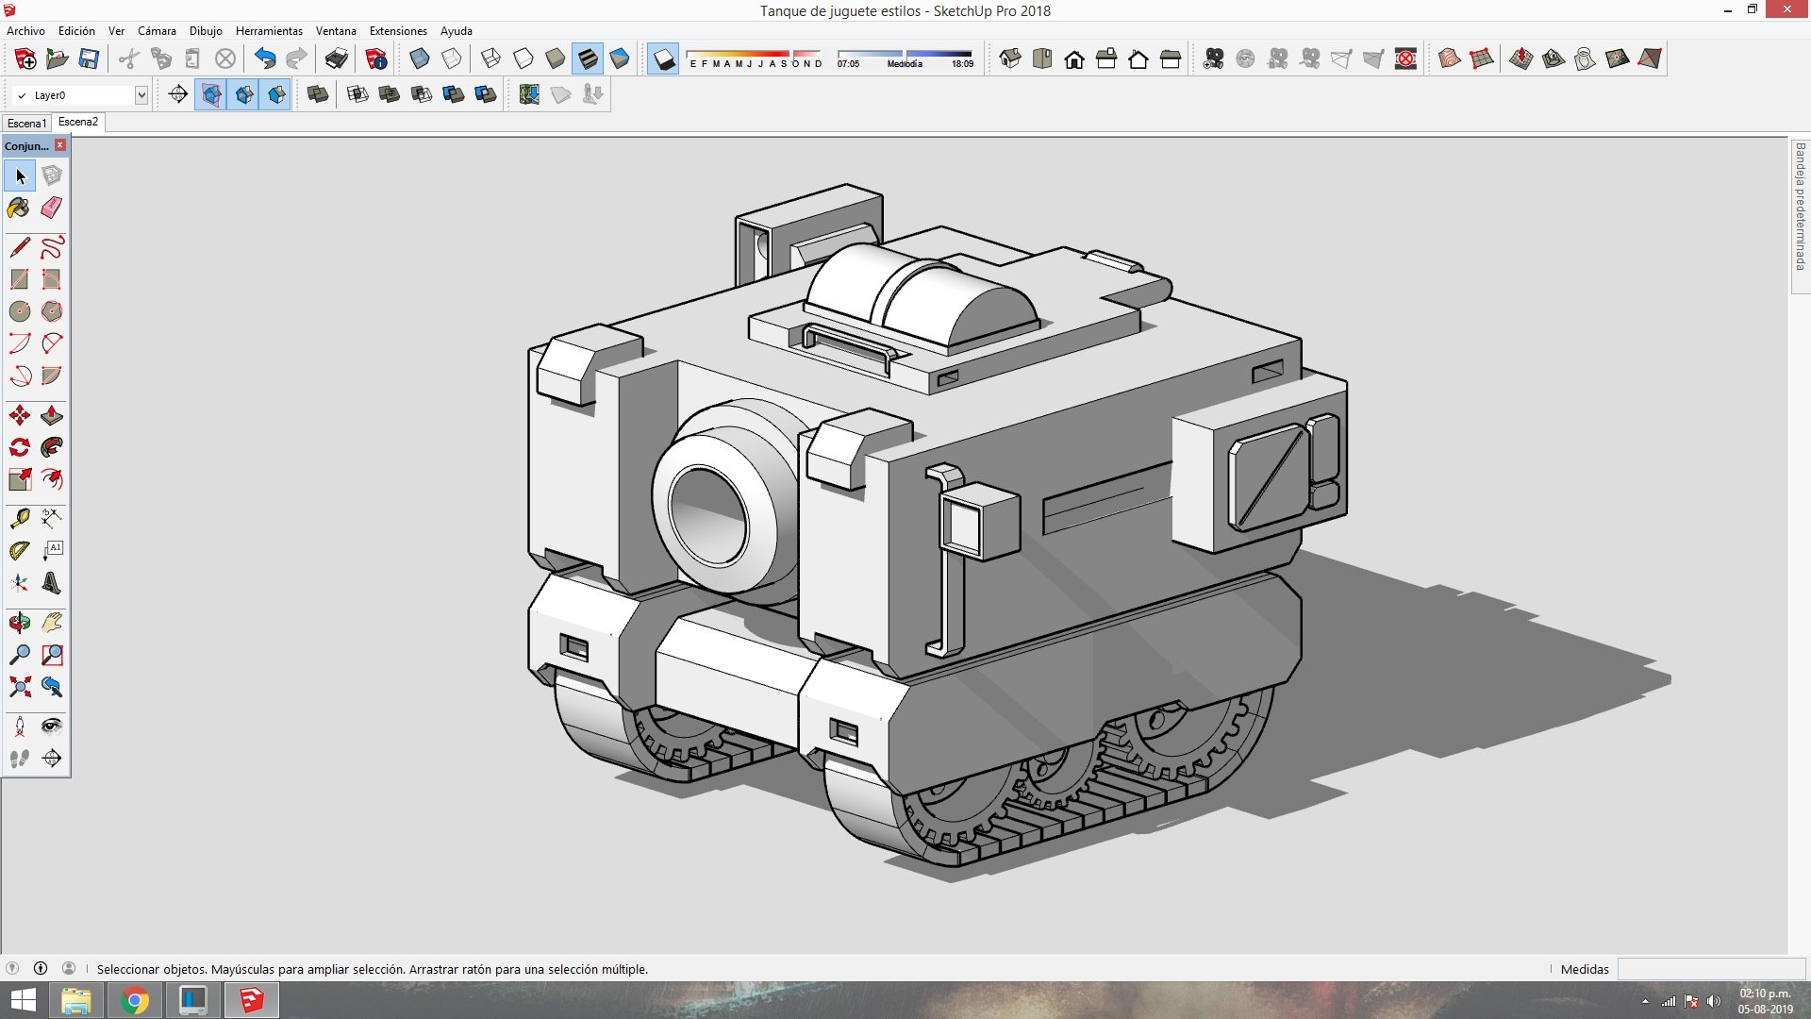The height and width of the screenshot is (1019, 1811).
Task: Choose the Look Around eye tool
Action: [51, 727]
